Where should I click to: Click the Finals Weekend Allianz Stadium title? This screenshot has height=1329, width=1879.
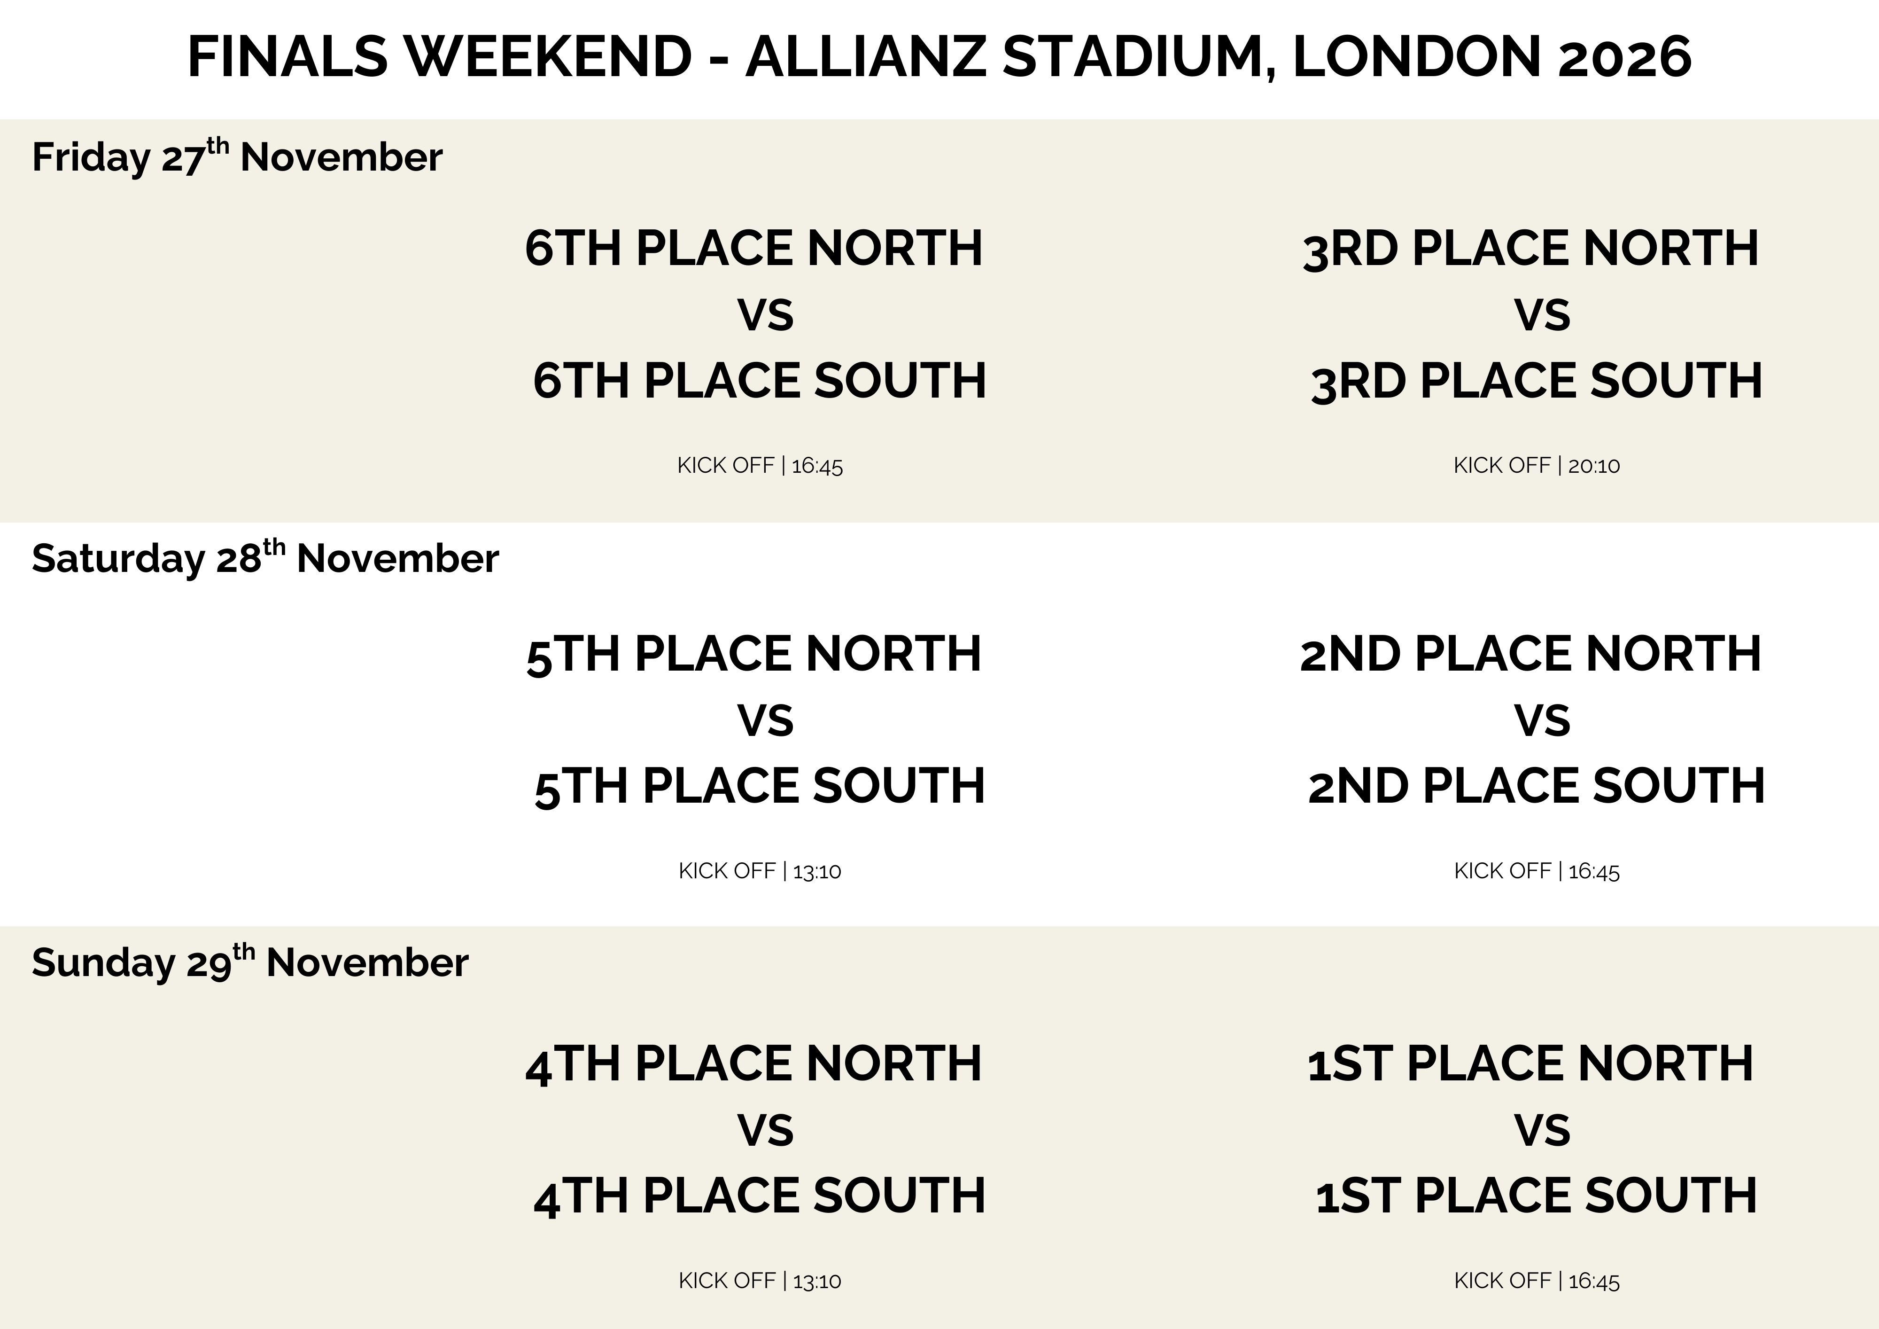point(939,57)
